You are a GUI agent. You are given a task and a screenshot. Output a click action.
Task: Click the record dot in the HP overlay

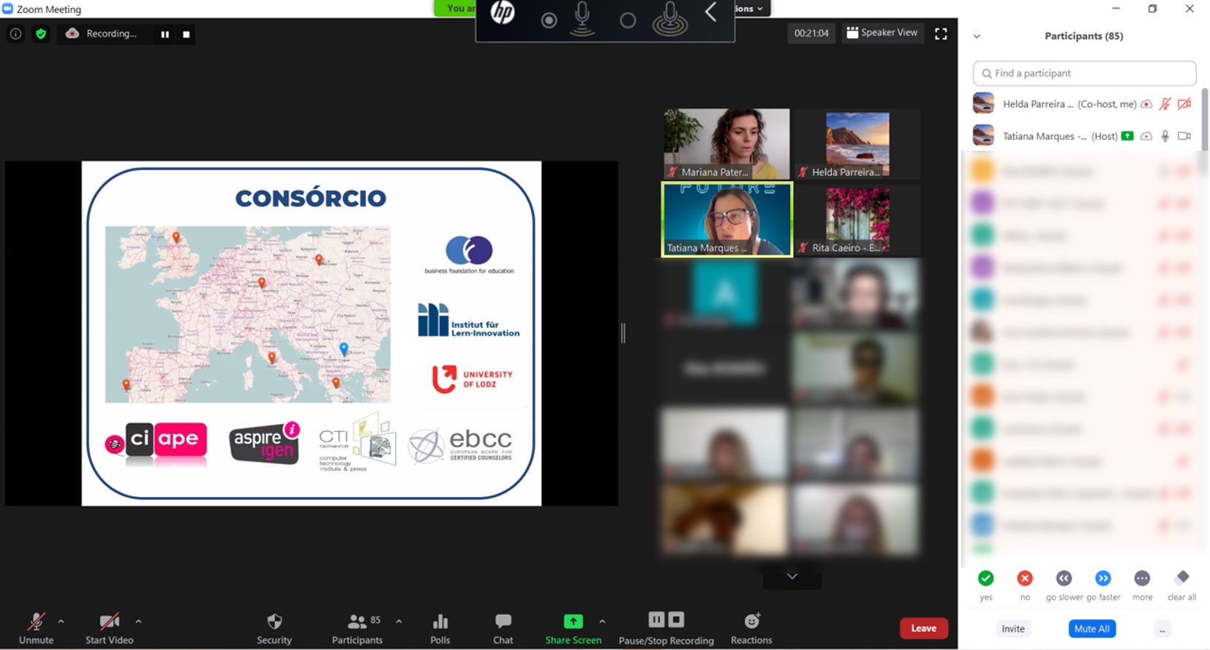tap(549, 20)
